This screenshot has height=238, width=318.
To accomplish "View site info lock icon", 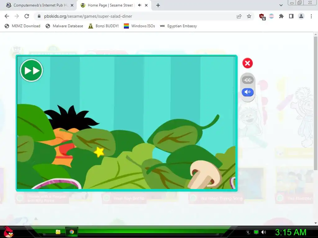I will (x=39, y=16).
